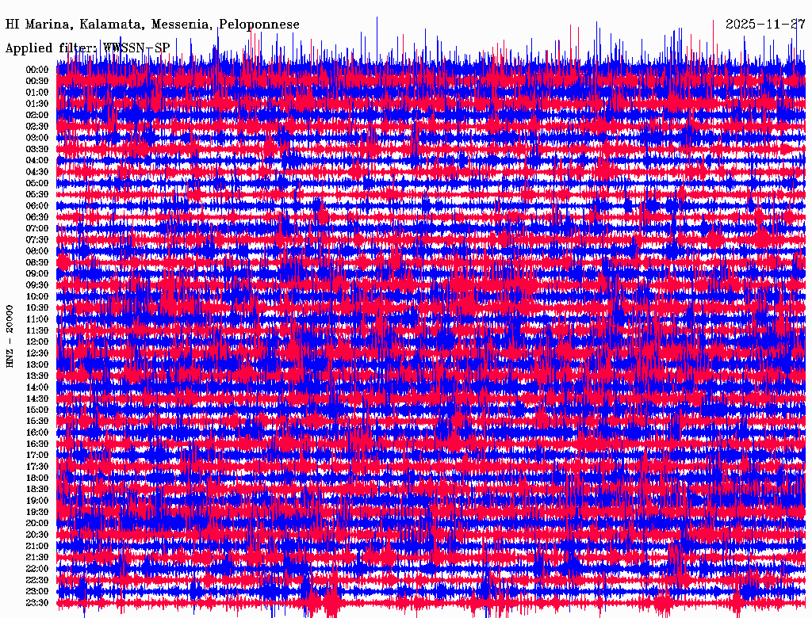Select the 19:30 time label

[37, 513]
